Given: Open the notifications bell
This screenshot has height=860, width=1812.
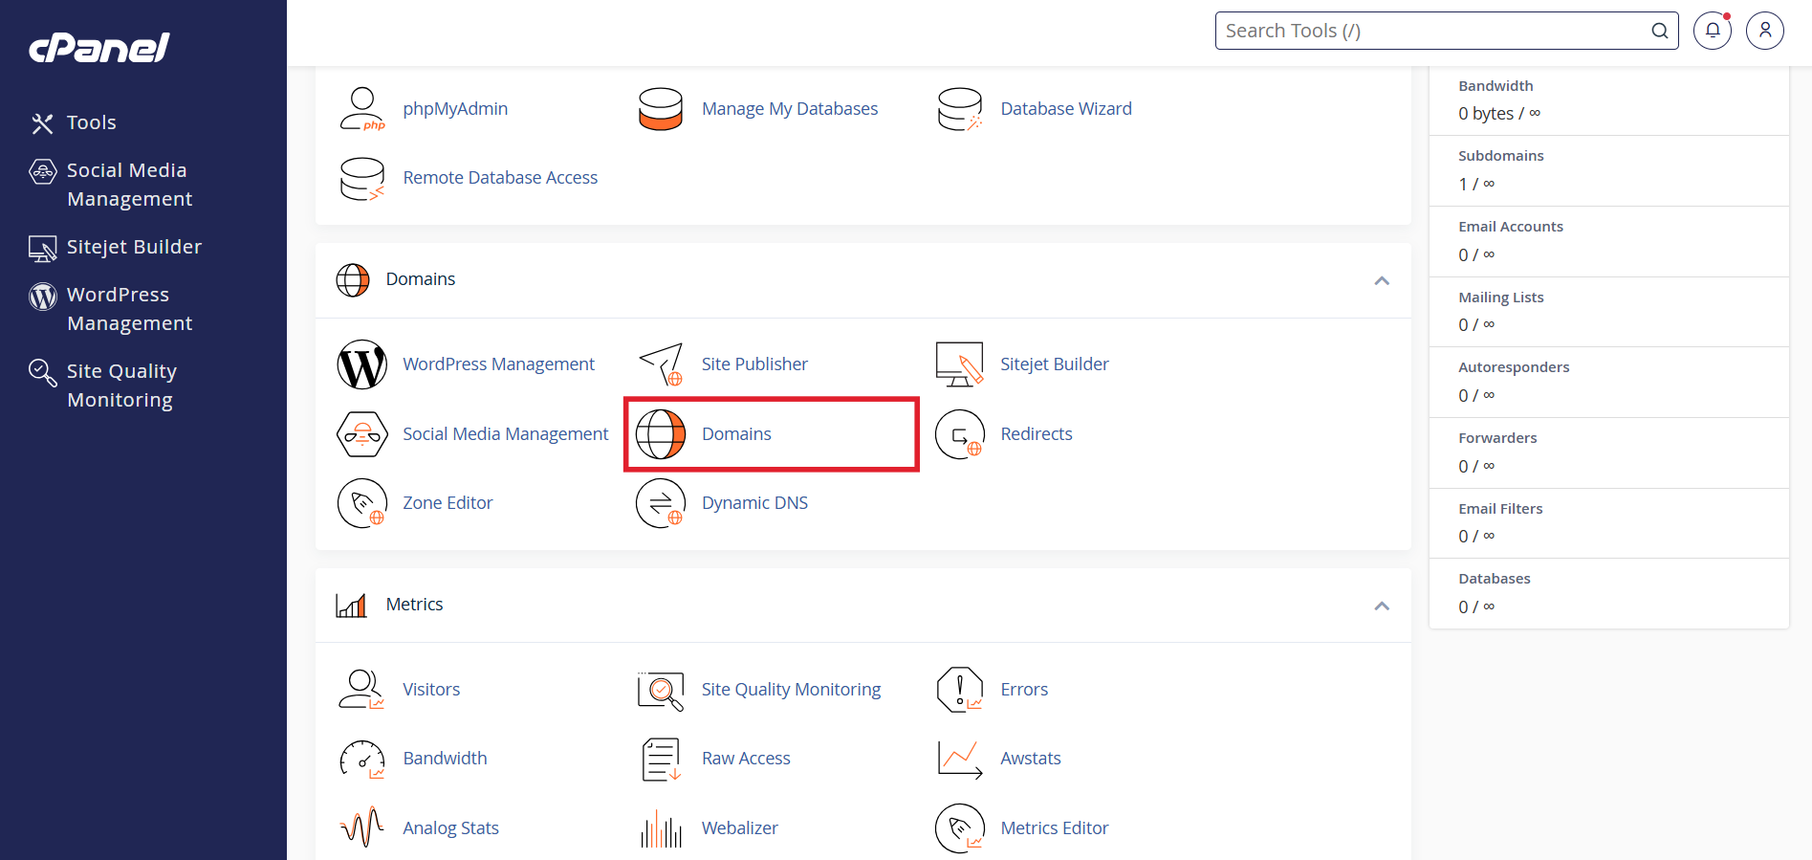Looking at the screenshot, I should point(1713,31).
